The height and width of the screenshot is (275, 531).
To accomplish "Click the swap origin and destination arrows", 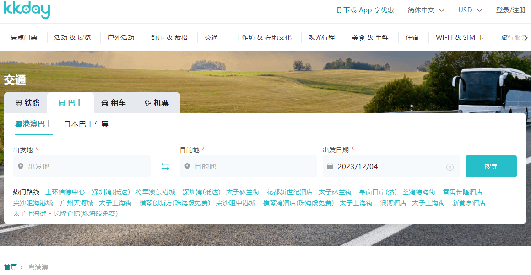I will [x=165, y=166].
